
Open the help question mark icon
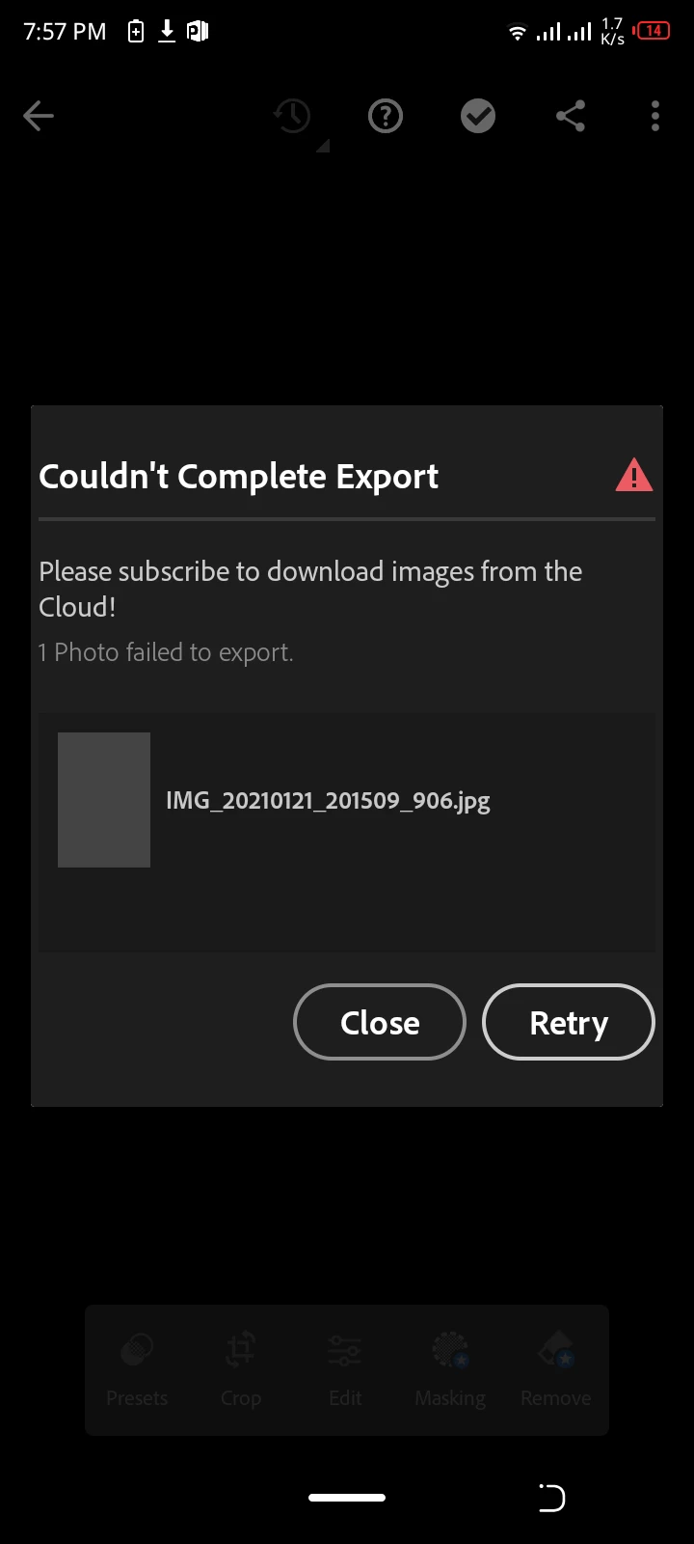click(386, 117)
